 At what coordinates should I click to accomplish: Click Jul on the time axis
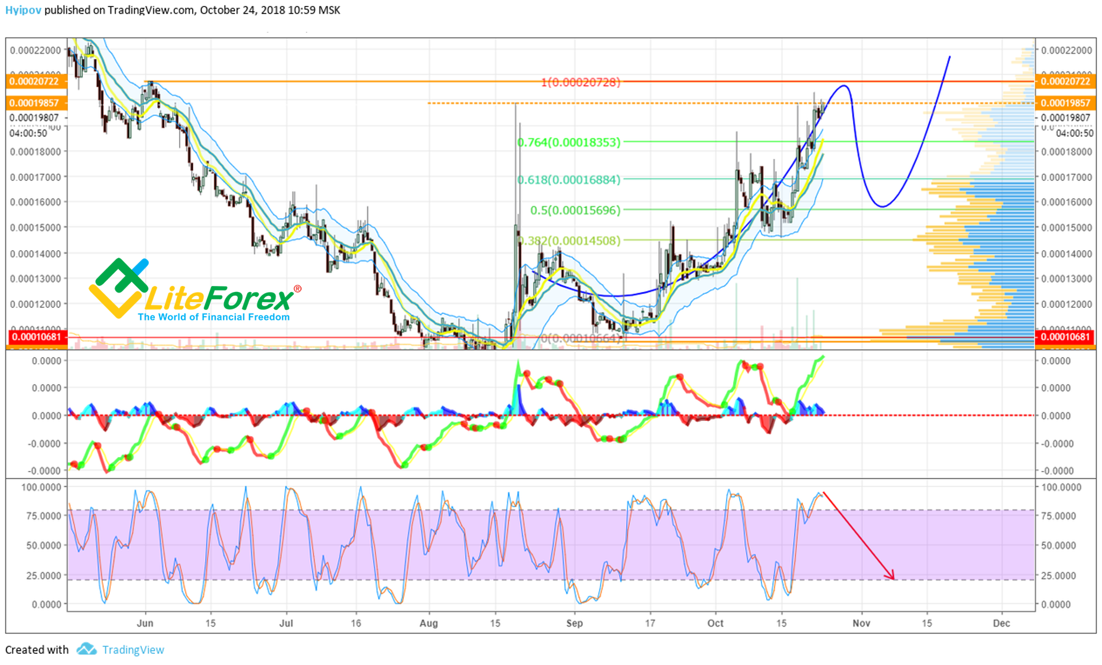286,623
